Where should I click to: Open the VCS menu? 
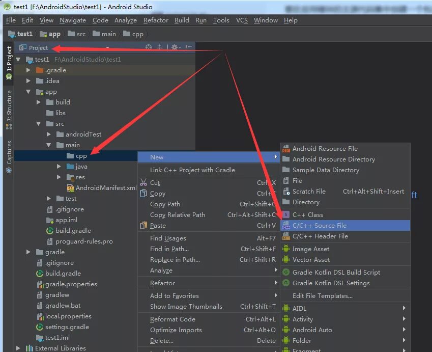coord(242,20)
